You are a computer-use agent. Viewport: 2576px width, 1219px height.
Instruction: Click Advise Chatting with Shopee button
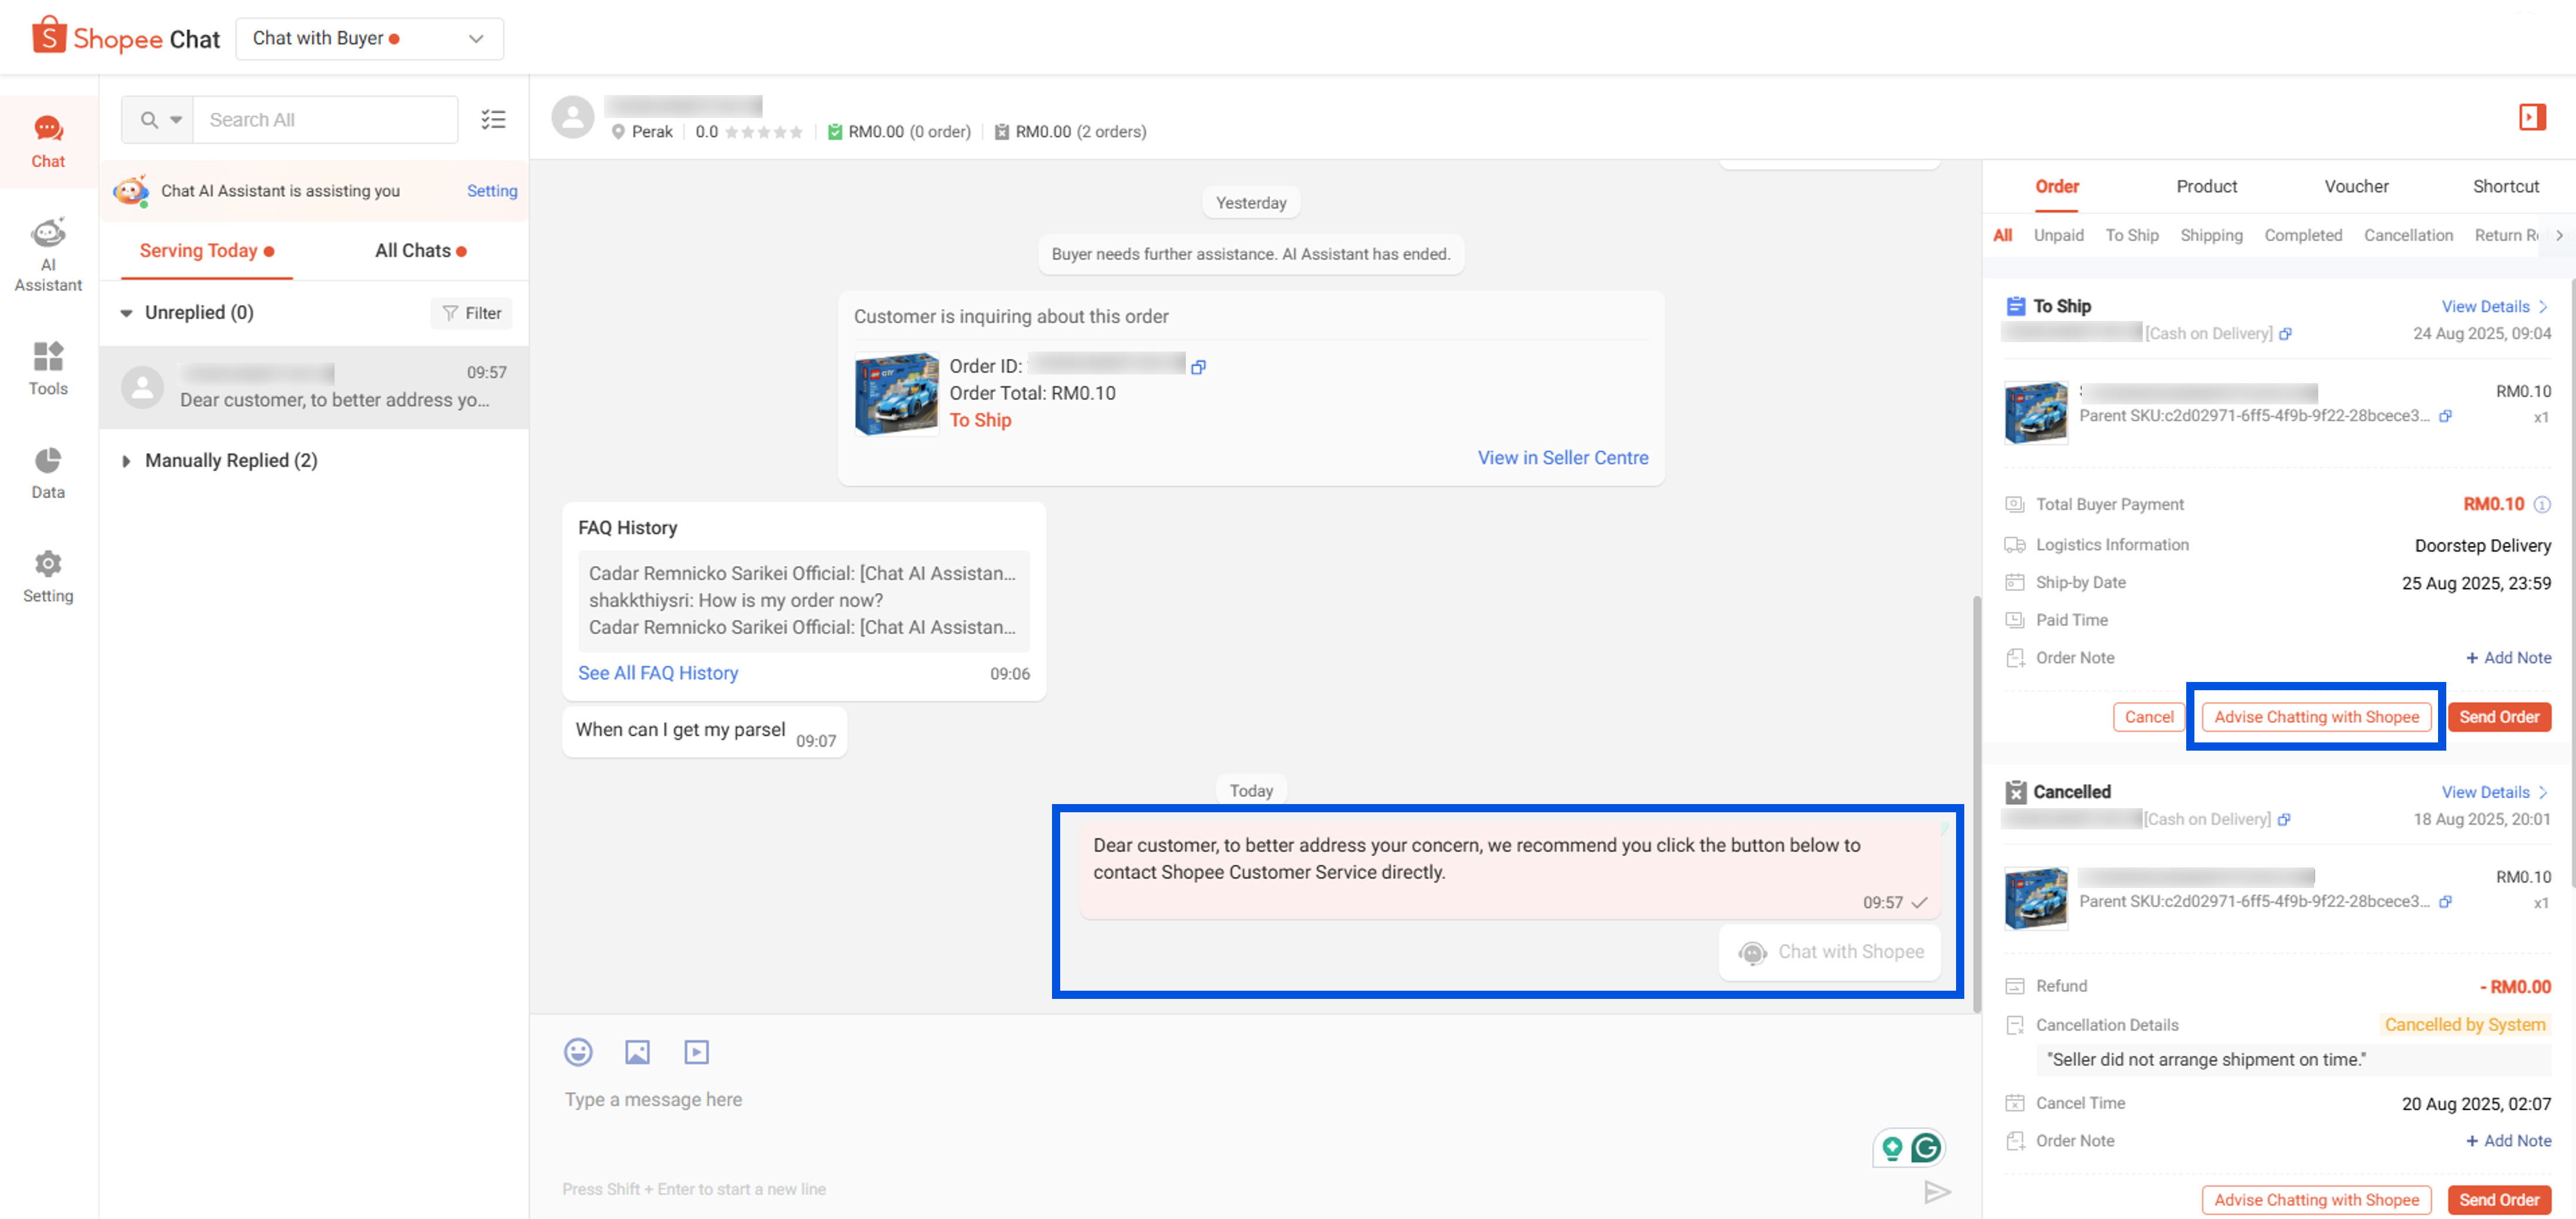tap(2316, 717)
